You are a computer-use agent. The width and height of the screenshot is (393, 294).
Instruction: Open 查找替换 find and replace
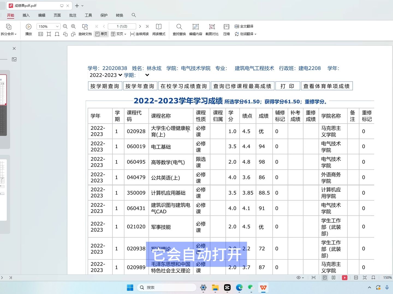(x=179, y=30)
